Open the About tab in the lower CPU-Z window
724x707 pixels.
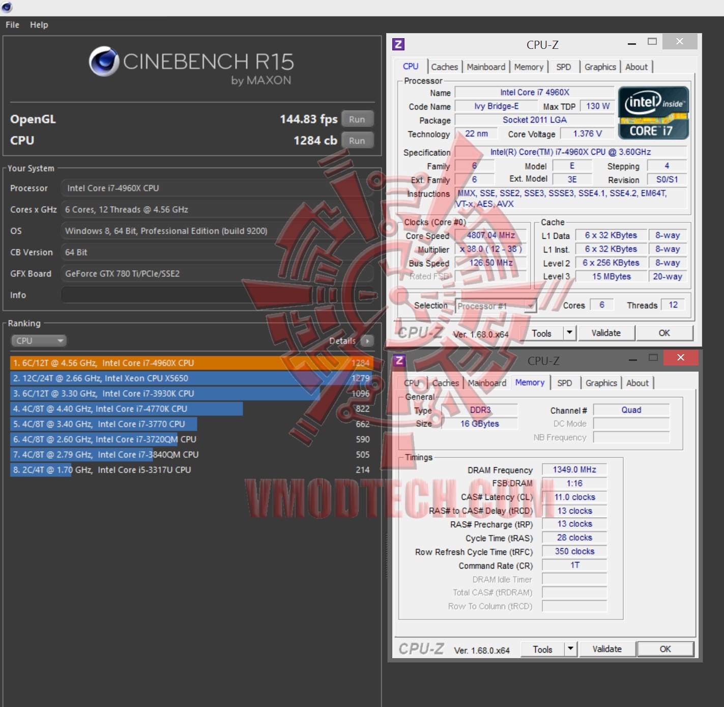pos(638,383)
